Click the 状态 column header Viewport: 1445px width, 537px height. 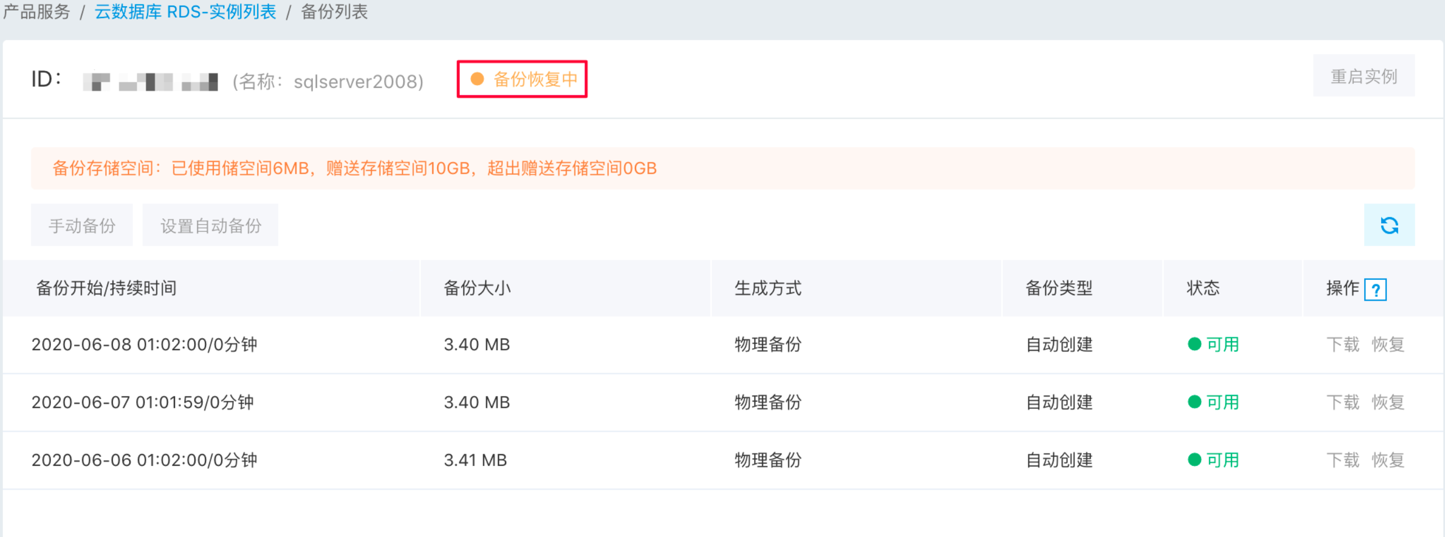pos(1203,288)
